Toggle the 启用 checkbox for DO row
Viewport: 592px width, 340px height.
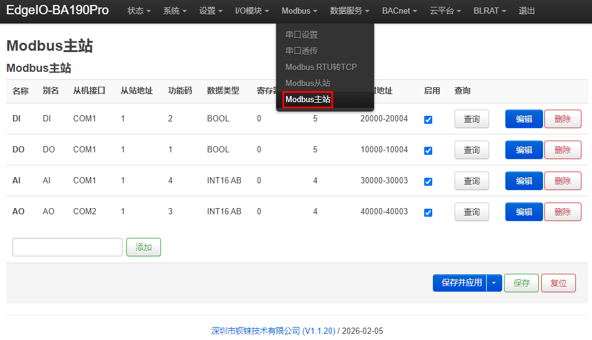(x=428, y=150)
